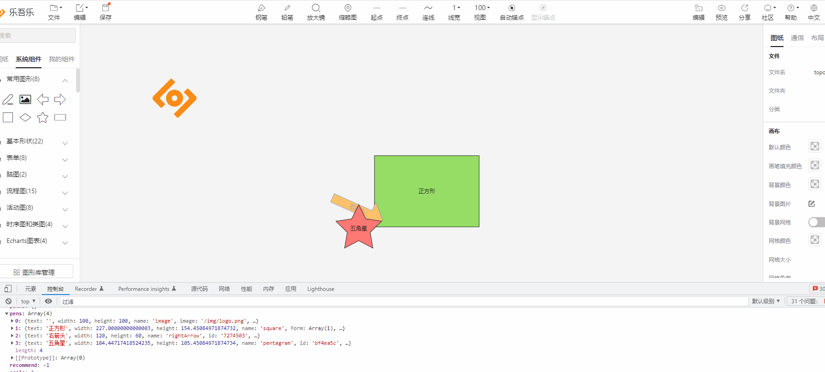Viewport: 825px width, 372px height.
Task: Pick the right arrow shape
Action: tap(60, 99)
